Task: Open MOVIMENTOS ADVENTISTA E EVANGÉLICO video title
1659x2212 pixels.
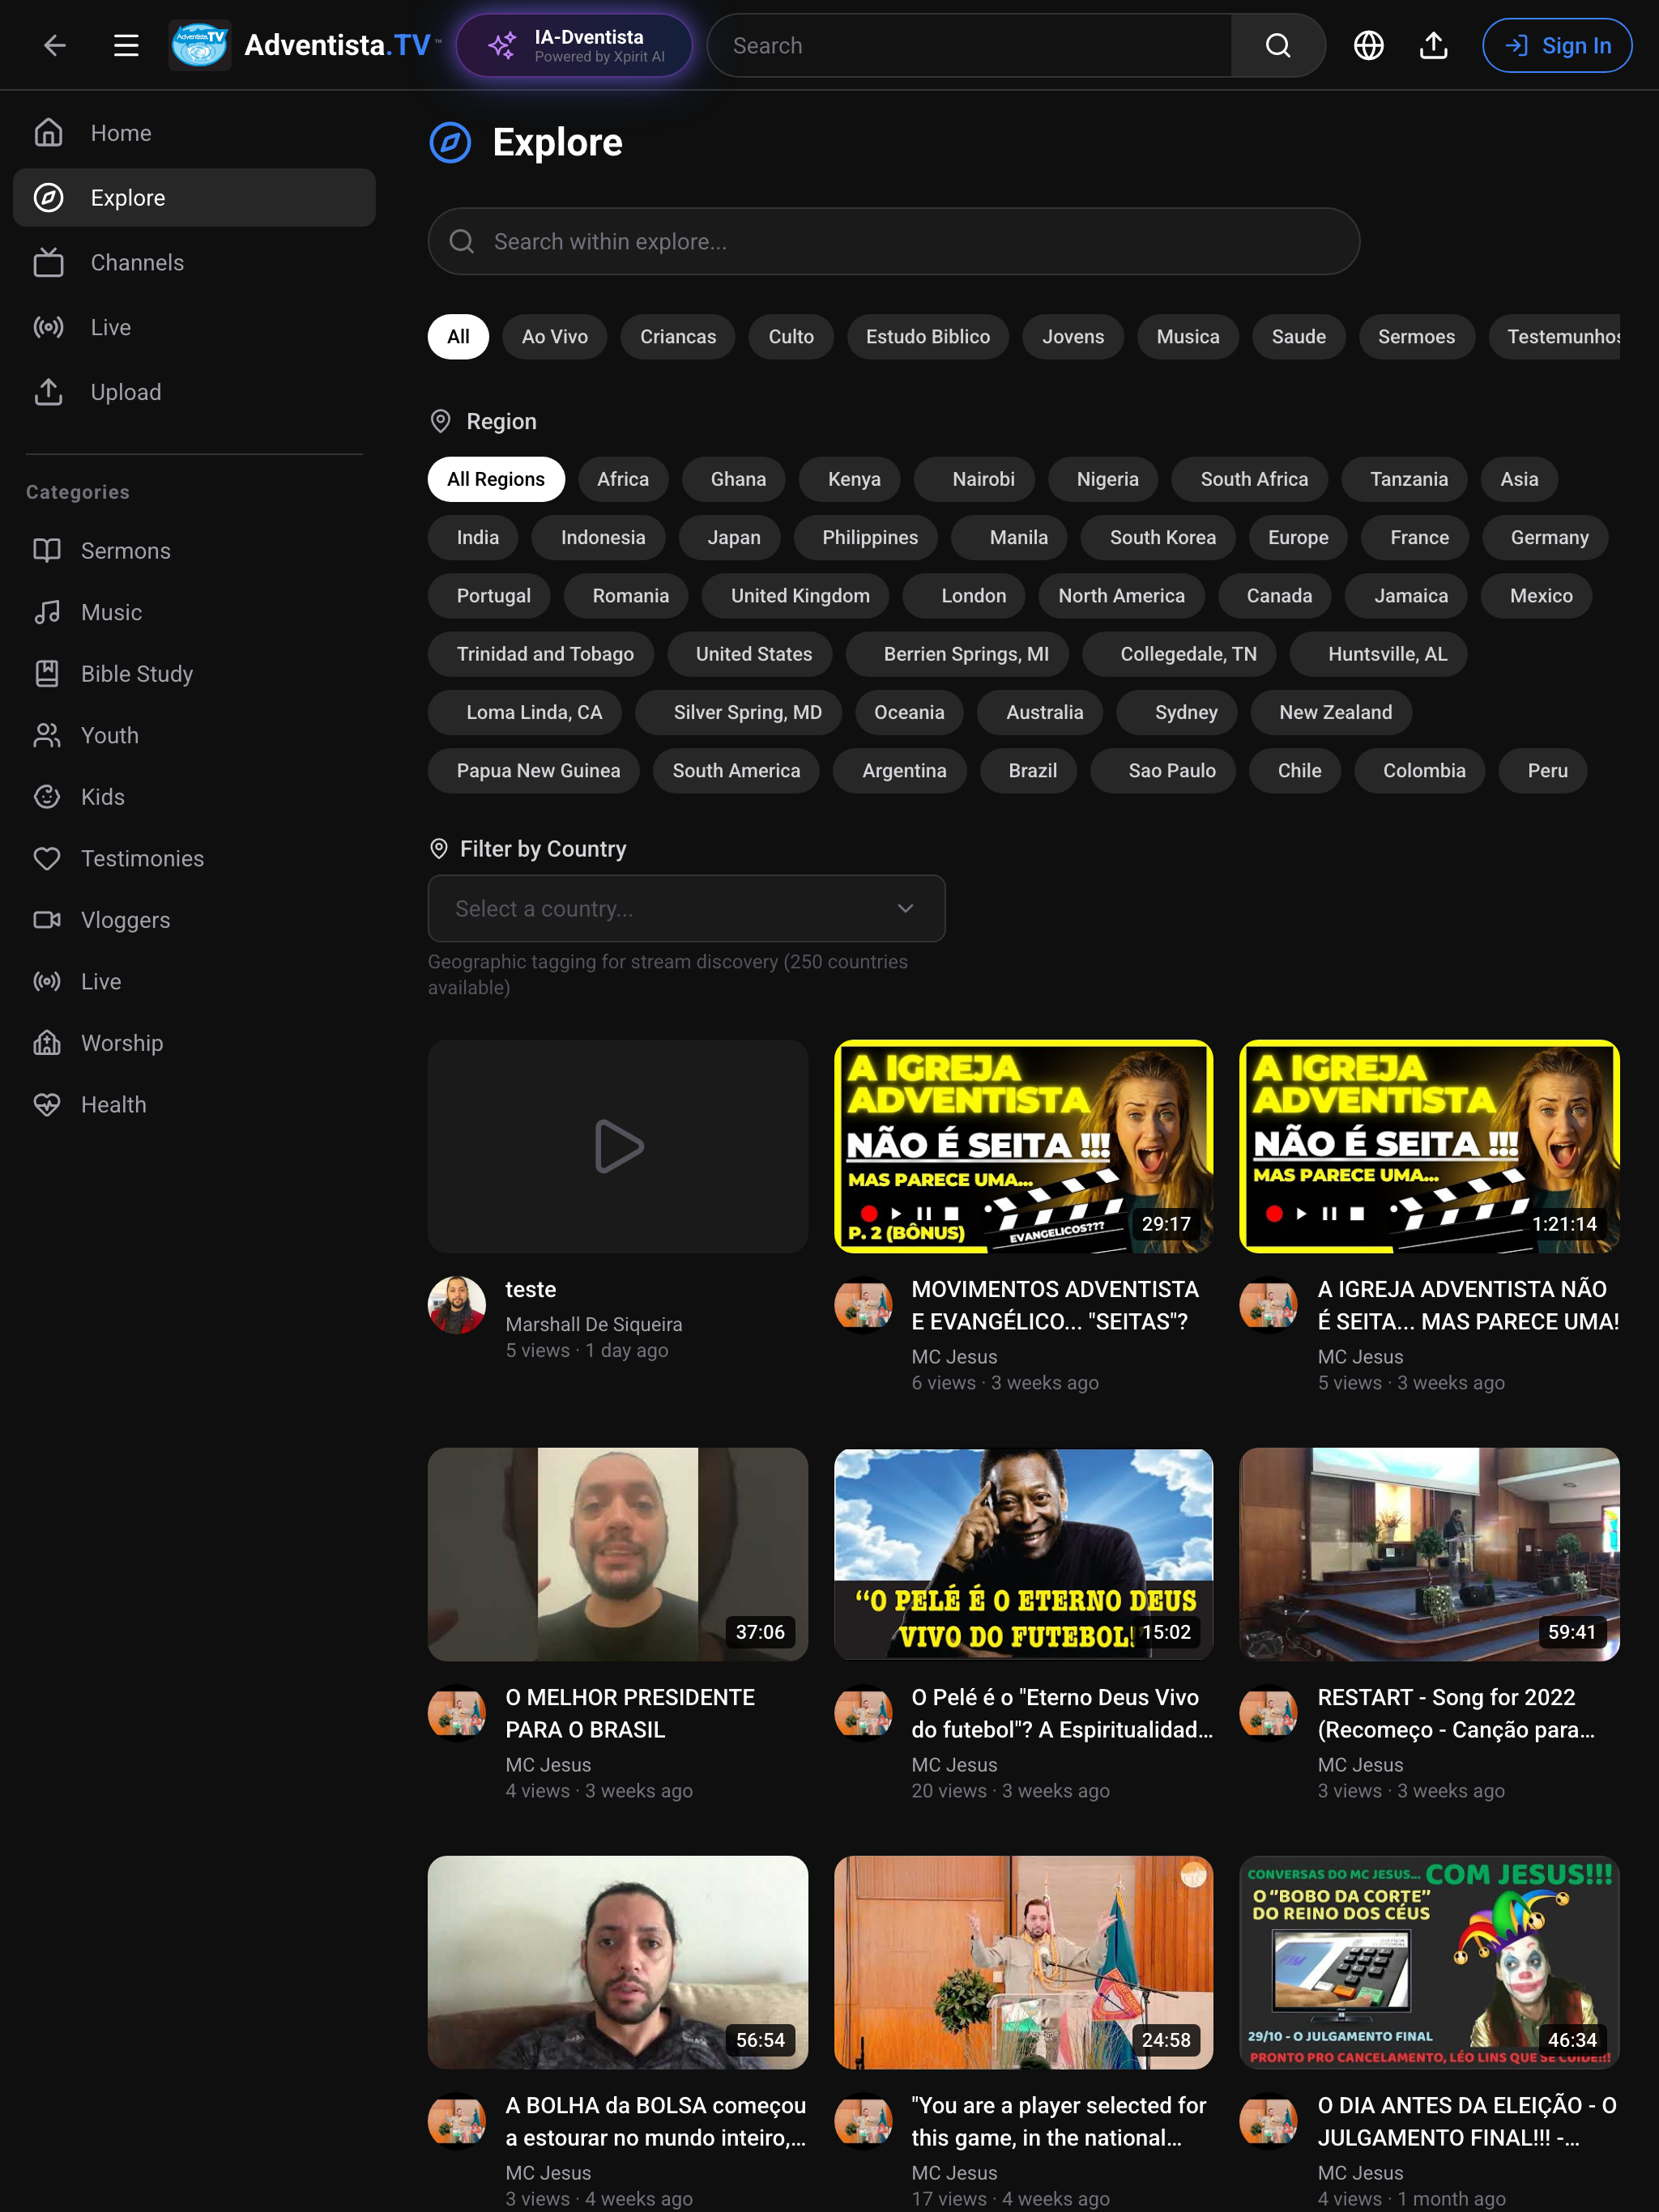Action: [1056, 1306]
